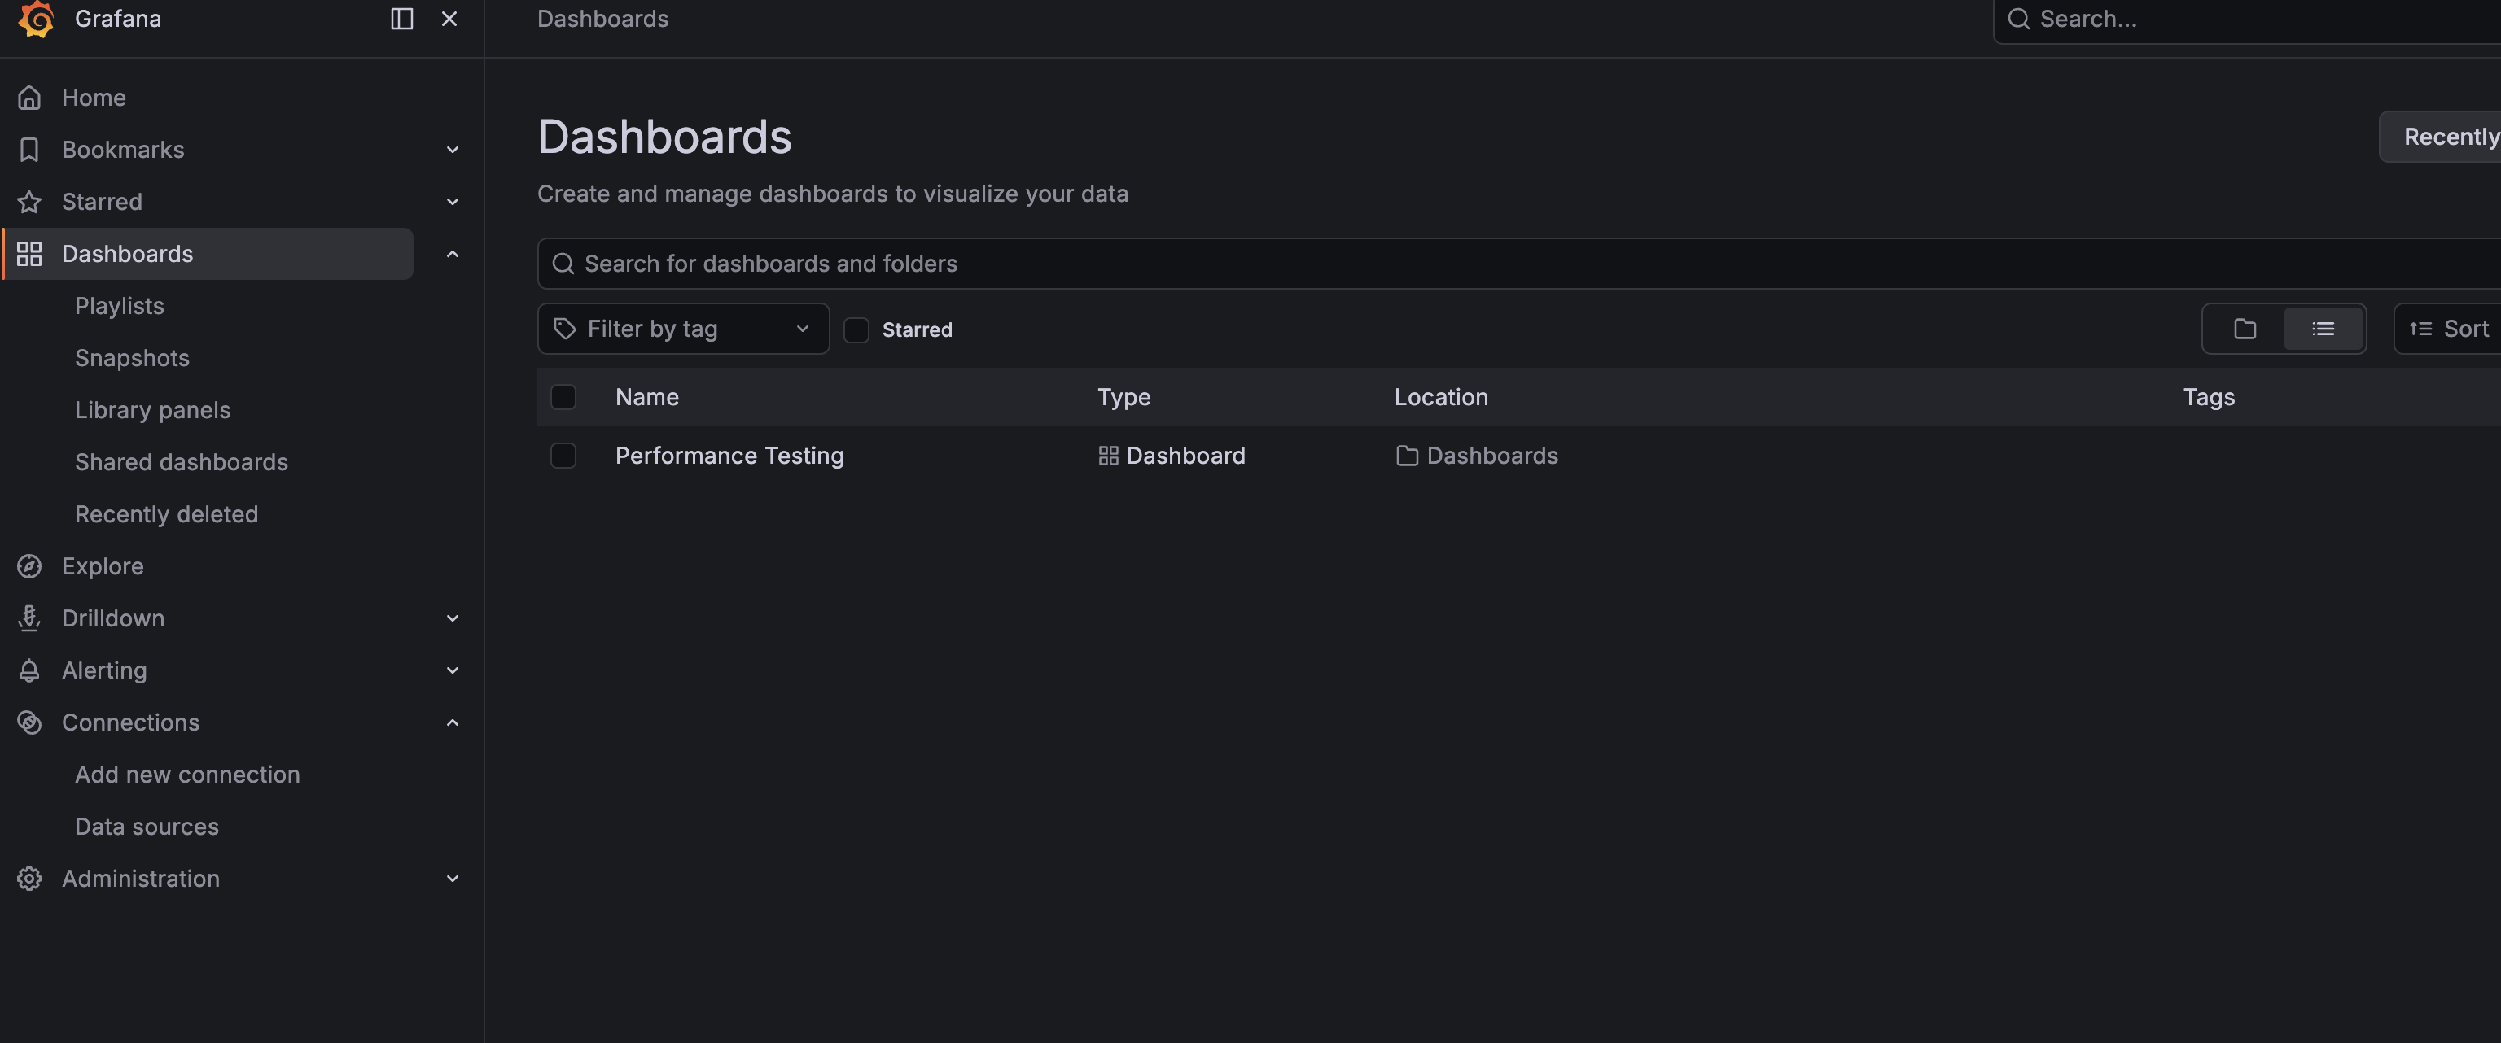Click the tag icon in Filter by tag
Viewport: 2501px width, 1043px height.
564,329
